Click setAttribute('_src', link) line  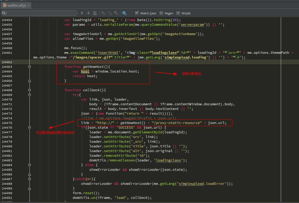[125, 142]
